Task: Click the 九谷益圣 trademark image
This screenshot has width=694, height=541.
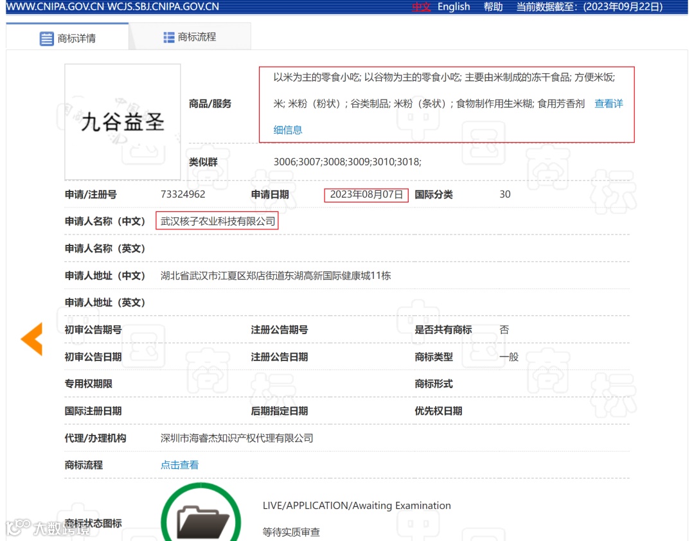Action: click(123, 121)
